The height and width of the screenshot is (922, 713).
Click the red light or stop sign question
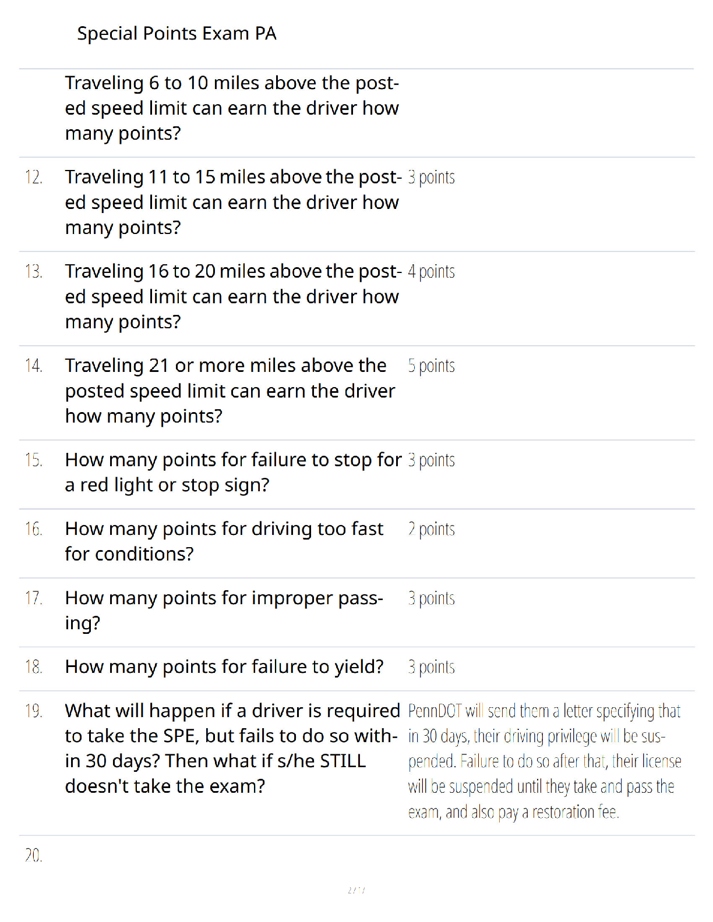233,473
